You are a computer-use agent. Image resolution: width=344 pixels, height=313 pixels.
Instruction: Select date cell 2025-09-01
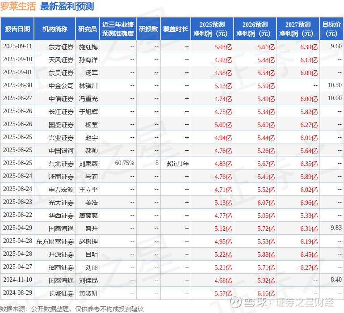[17, 72]
